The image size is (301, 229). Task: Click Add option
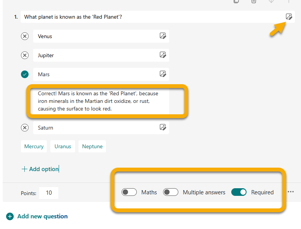point(40,169)
